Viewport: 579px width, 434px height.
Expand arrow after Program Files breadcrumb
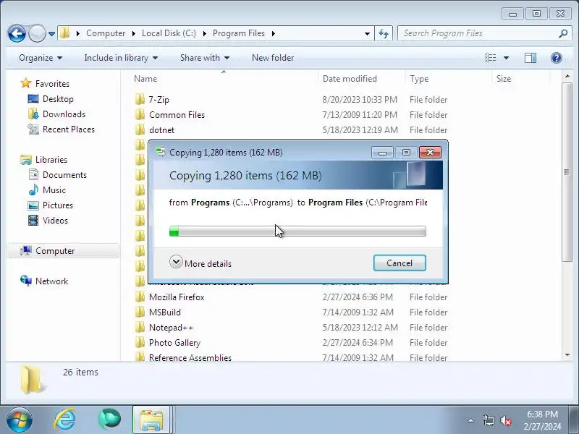[274, 33]
